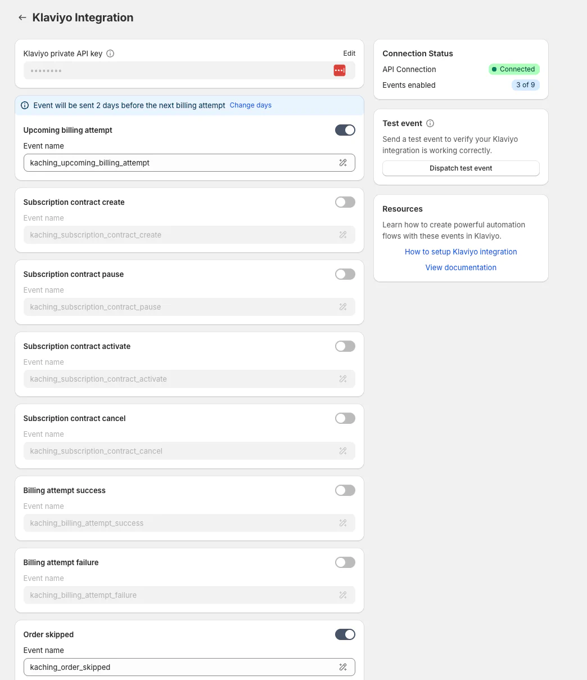Click Edit for the Klaviyo private API key
Image resolution: width=587 pixels, height=680 pixels.
(x=349, y=53)
